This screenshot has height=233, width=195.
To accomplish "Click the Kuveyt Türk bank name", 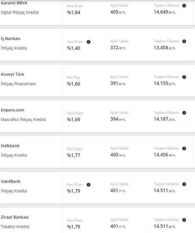I will (13, 74).
